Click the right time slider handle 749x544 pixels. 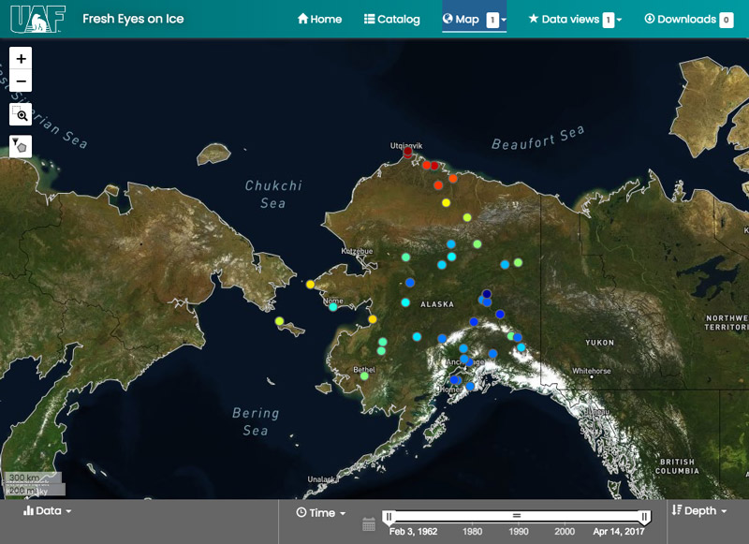click(x=645, y=517)
